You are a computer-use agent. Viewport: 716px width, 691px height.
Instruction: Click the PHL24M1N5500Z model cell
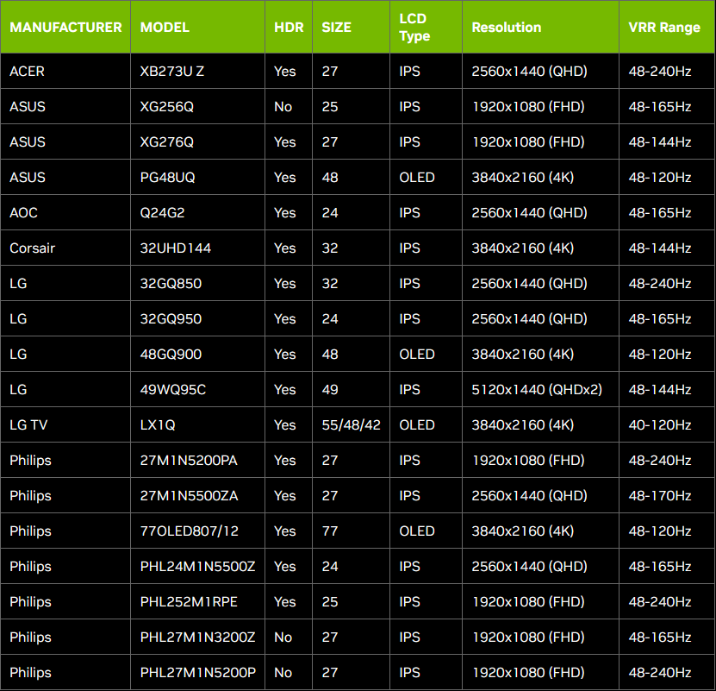(x=197, y=567)
